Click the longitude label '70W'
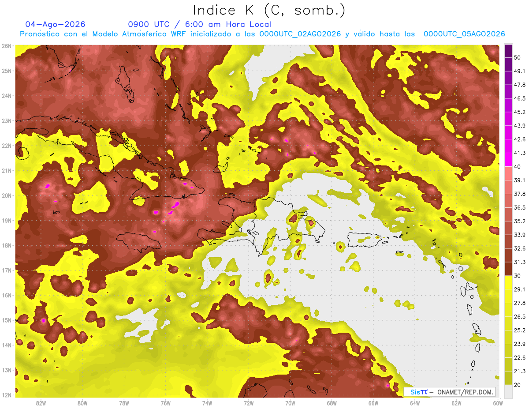529x409 pixels. click(x=290, y=403)
